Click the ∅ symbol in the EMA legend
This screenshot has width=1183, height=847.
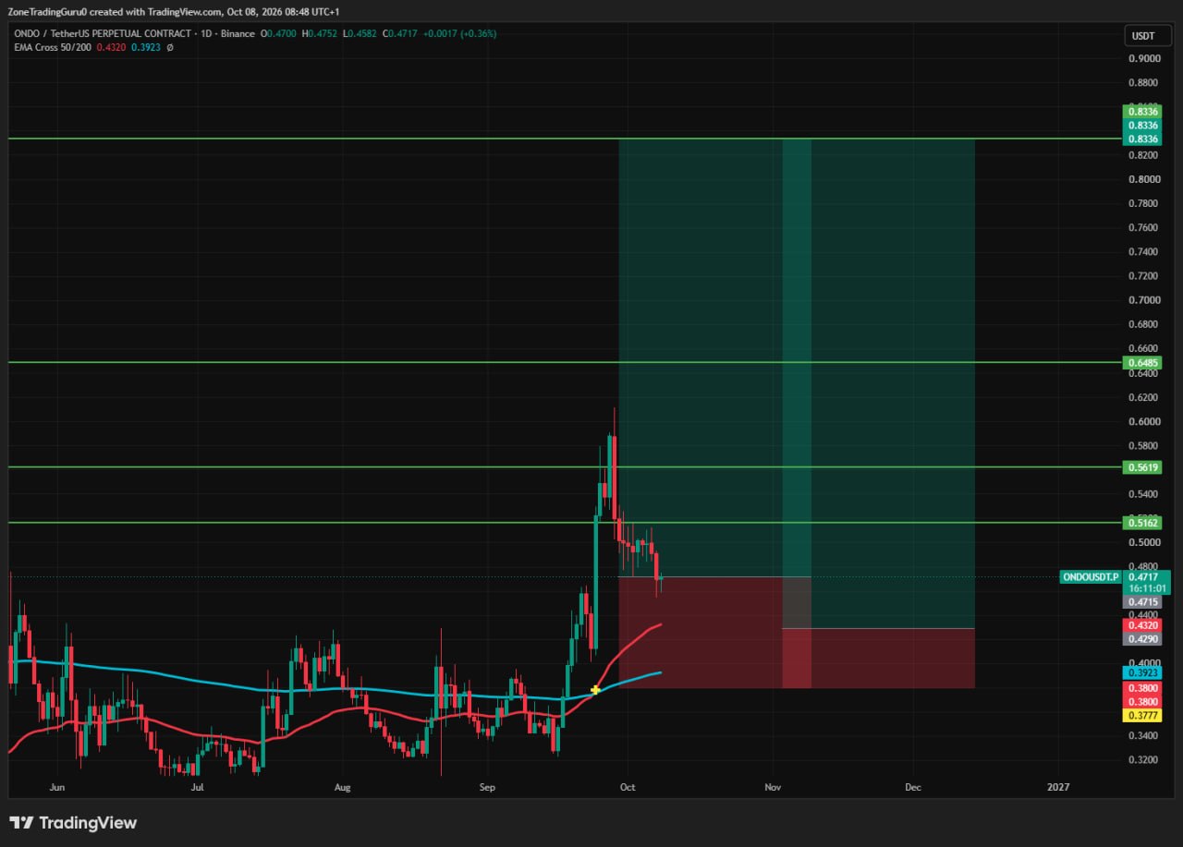[169, 47]
